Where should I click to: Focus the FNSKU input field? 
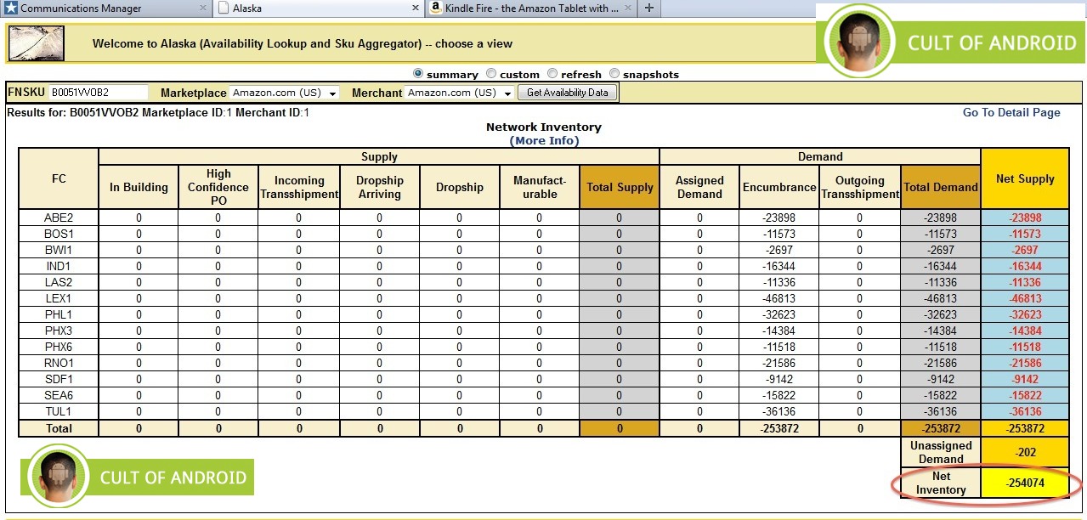98,93
